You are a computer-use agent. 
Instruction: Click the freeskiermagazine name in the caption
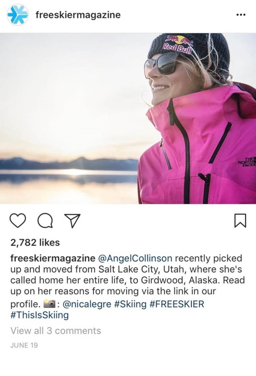coord(53,258)
